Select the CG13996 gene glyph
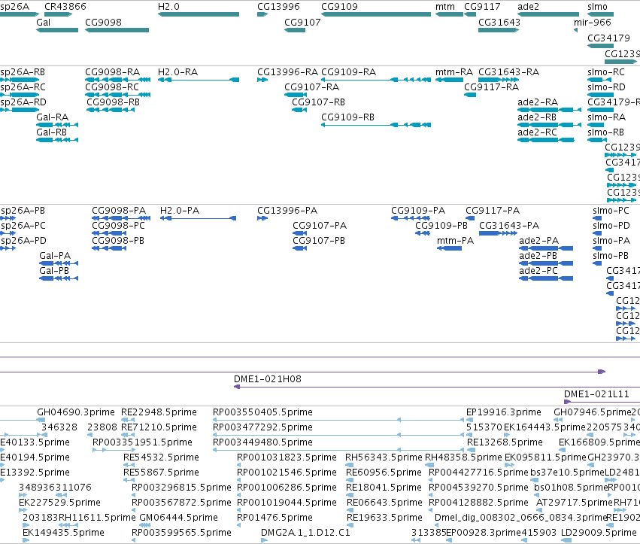 [262, 14]
